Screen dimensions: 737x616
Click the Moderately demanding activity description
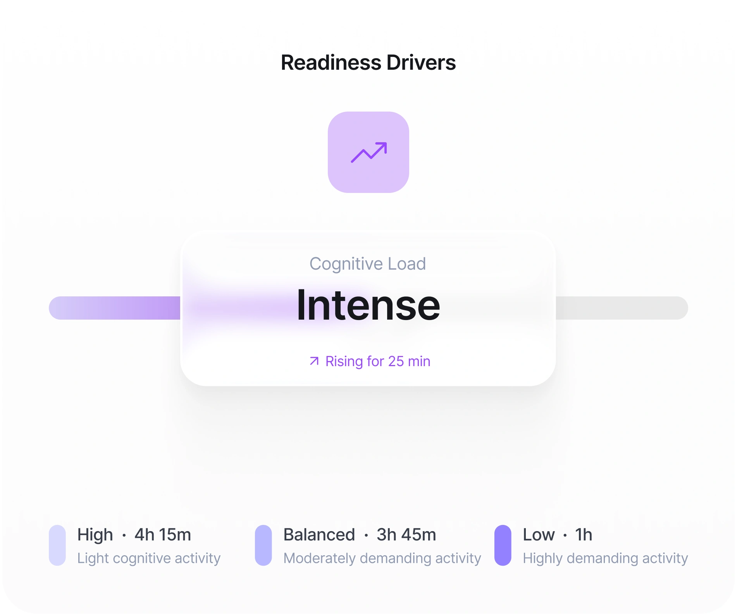[x=382, y=558]
